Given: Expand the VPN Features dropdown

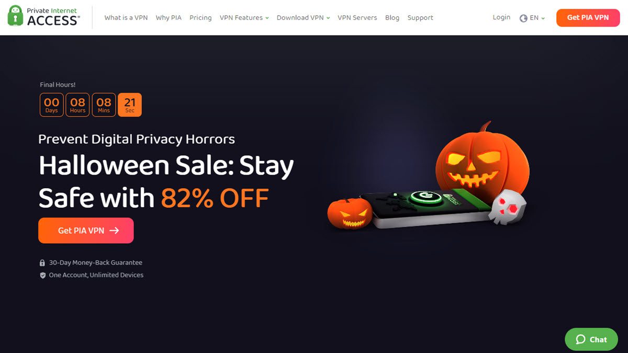Looking at the screenshot, I should [244, 18].
